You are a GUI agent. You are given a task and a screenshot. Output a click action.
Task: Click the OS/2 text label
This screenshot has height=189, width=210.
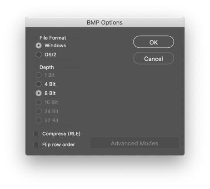point(50,55)
